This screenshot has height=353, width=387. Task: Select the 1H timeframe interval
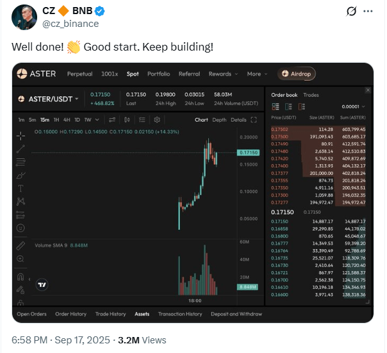tap(57, 120)
